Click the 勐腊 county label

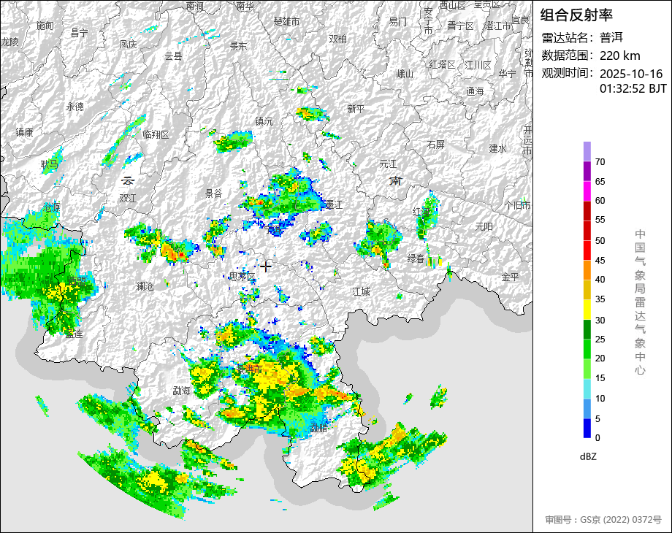point(319,427)
